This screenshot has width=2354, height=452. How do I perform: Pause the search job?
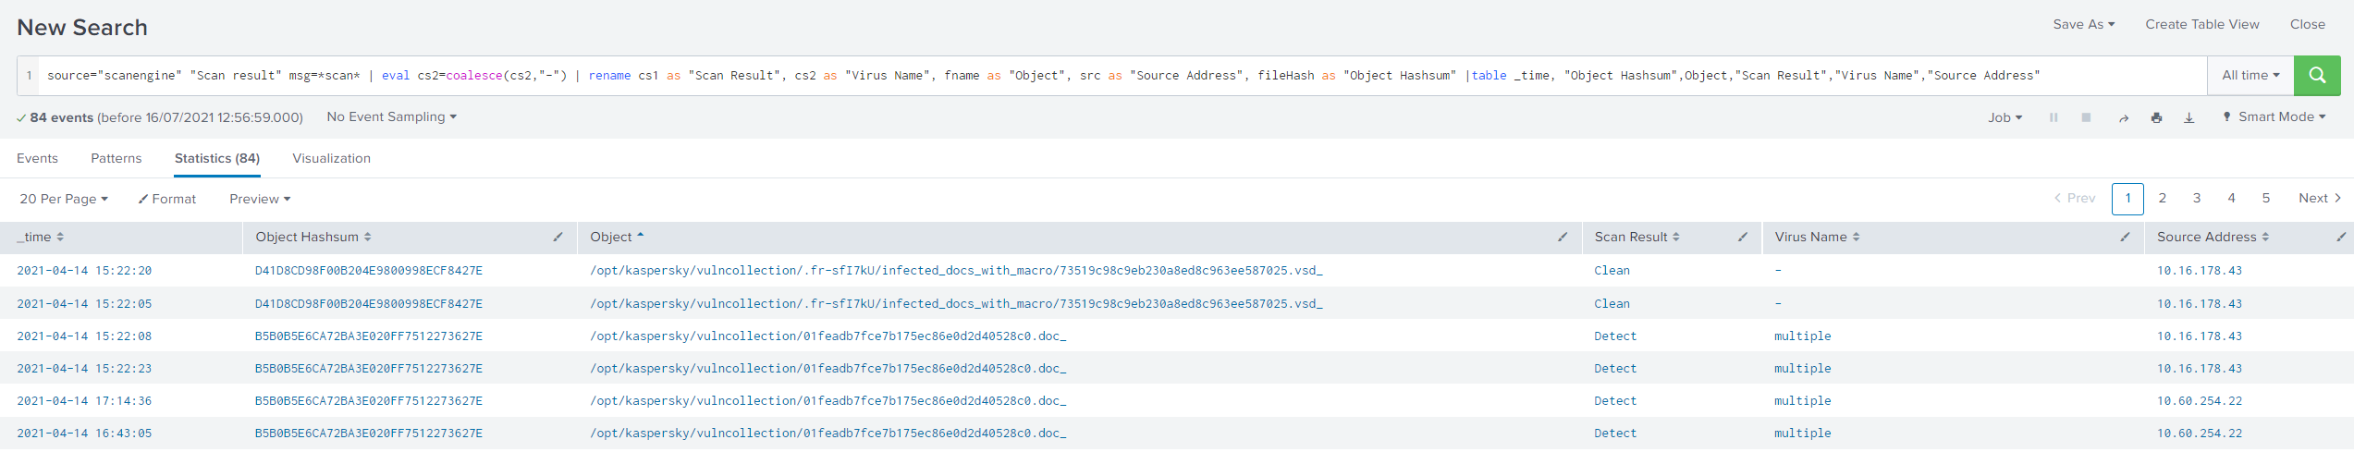[x=2053, y=118]
